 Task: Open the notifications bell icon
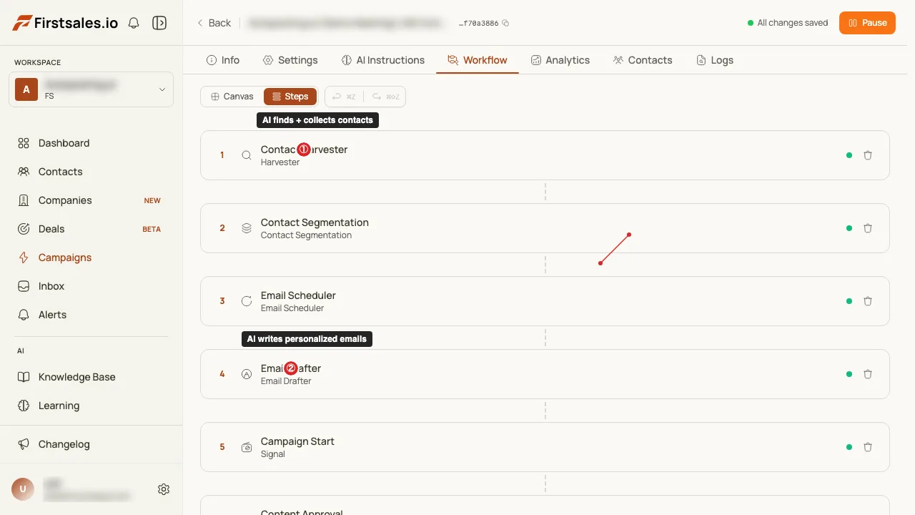134,23
